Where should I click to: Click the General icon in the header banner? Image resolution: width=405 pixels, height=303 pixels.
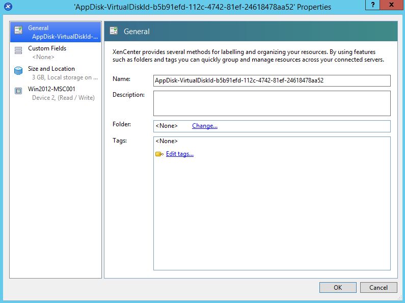(114, 31)
